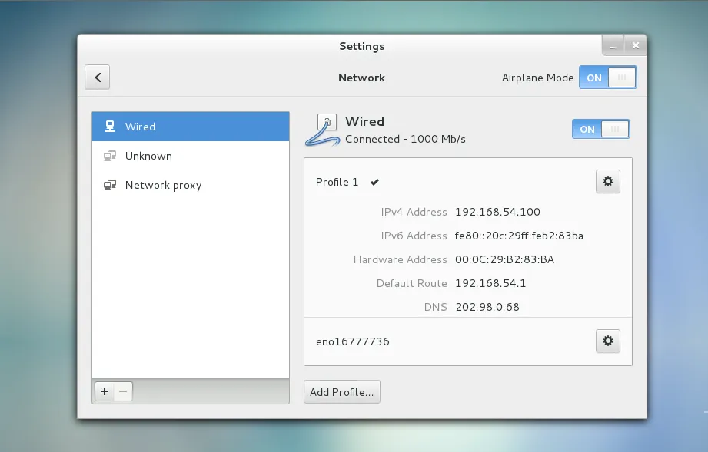
Task: Open Profile 1 settings via its gear icon
Action: pyautogui.click(x=607, y=181)
